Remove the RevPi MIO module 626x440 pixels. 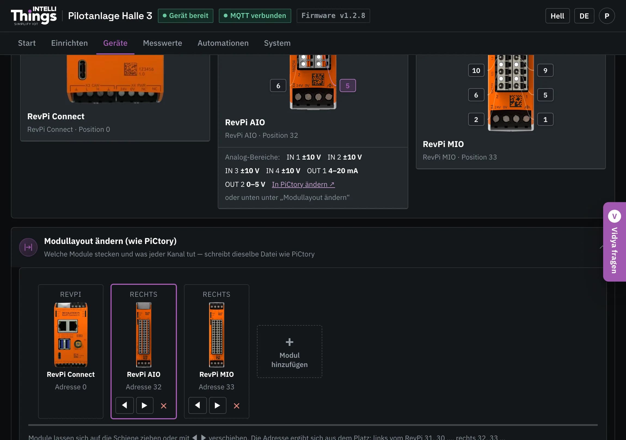pos(237,406)
